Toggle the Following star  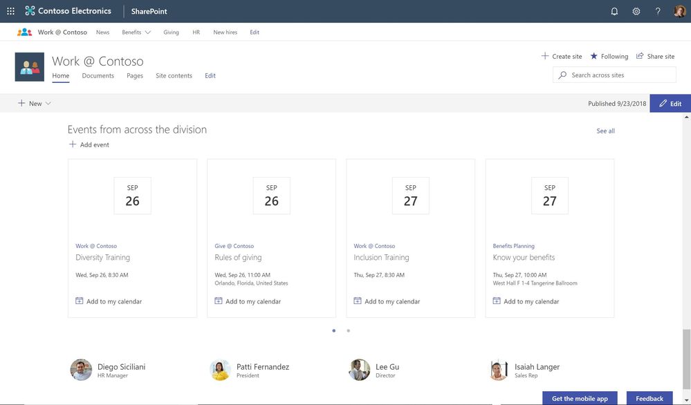[593, 56]
